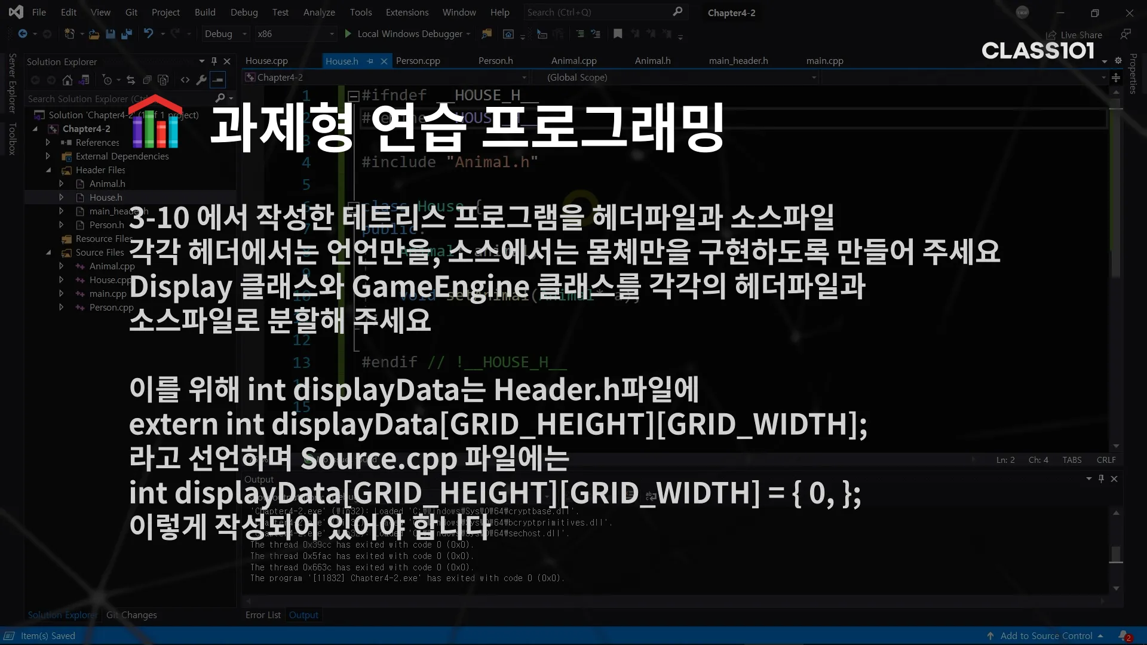The image size is (1147, 645).
Task: Click the Search (Ctrl+Q) input field
Action: 597,12
